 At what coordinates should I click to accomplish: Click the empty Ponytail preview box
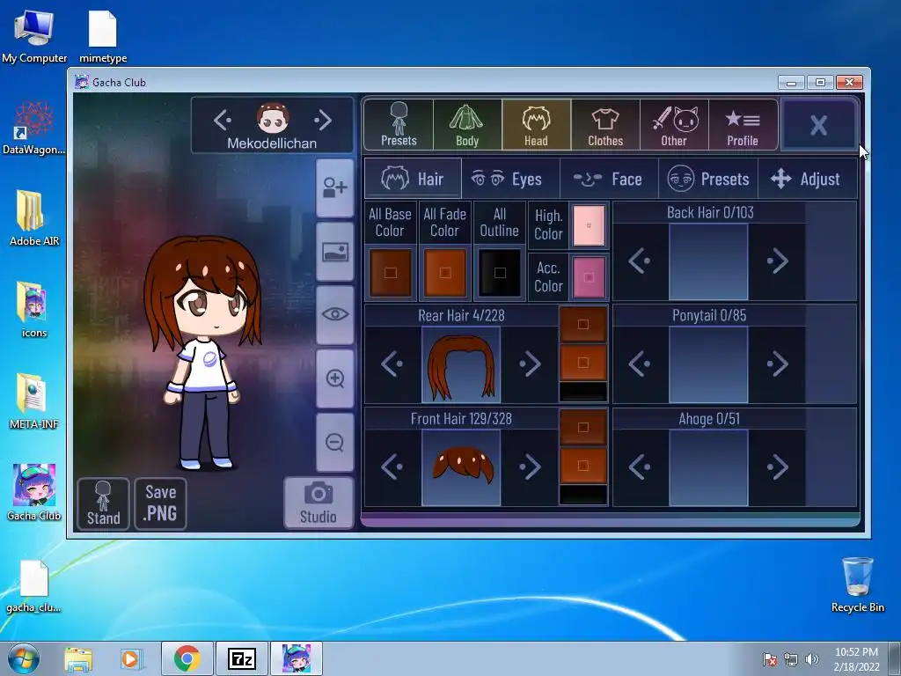click(708, 364)
